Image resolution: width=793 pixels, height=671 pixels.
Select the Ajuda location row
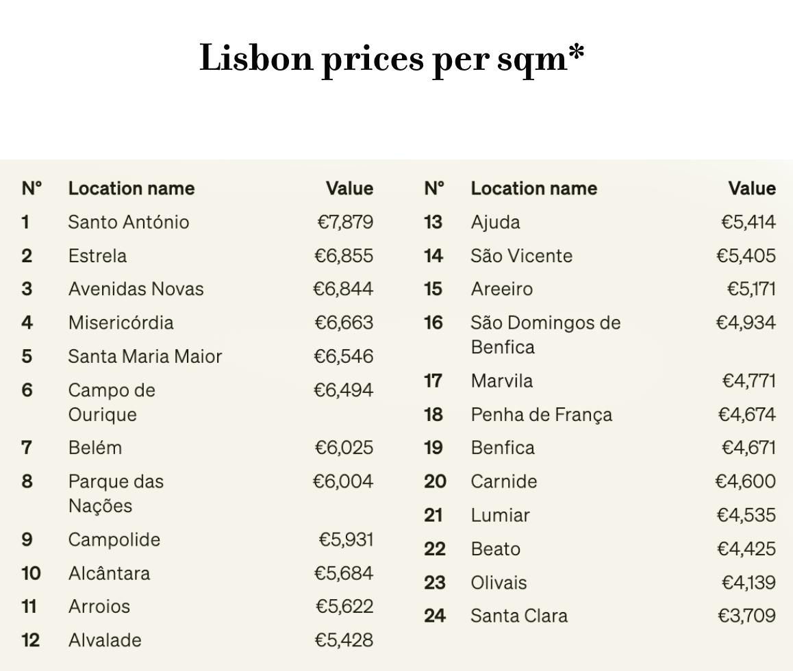(495, 222)
